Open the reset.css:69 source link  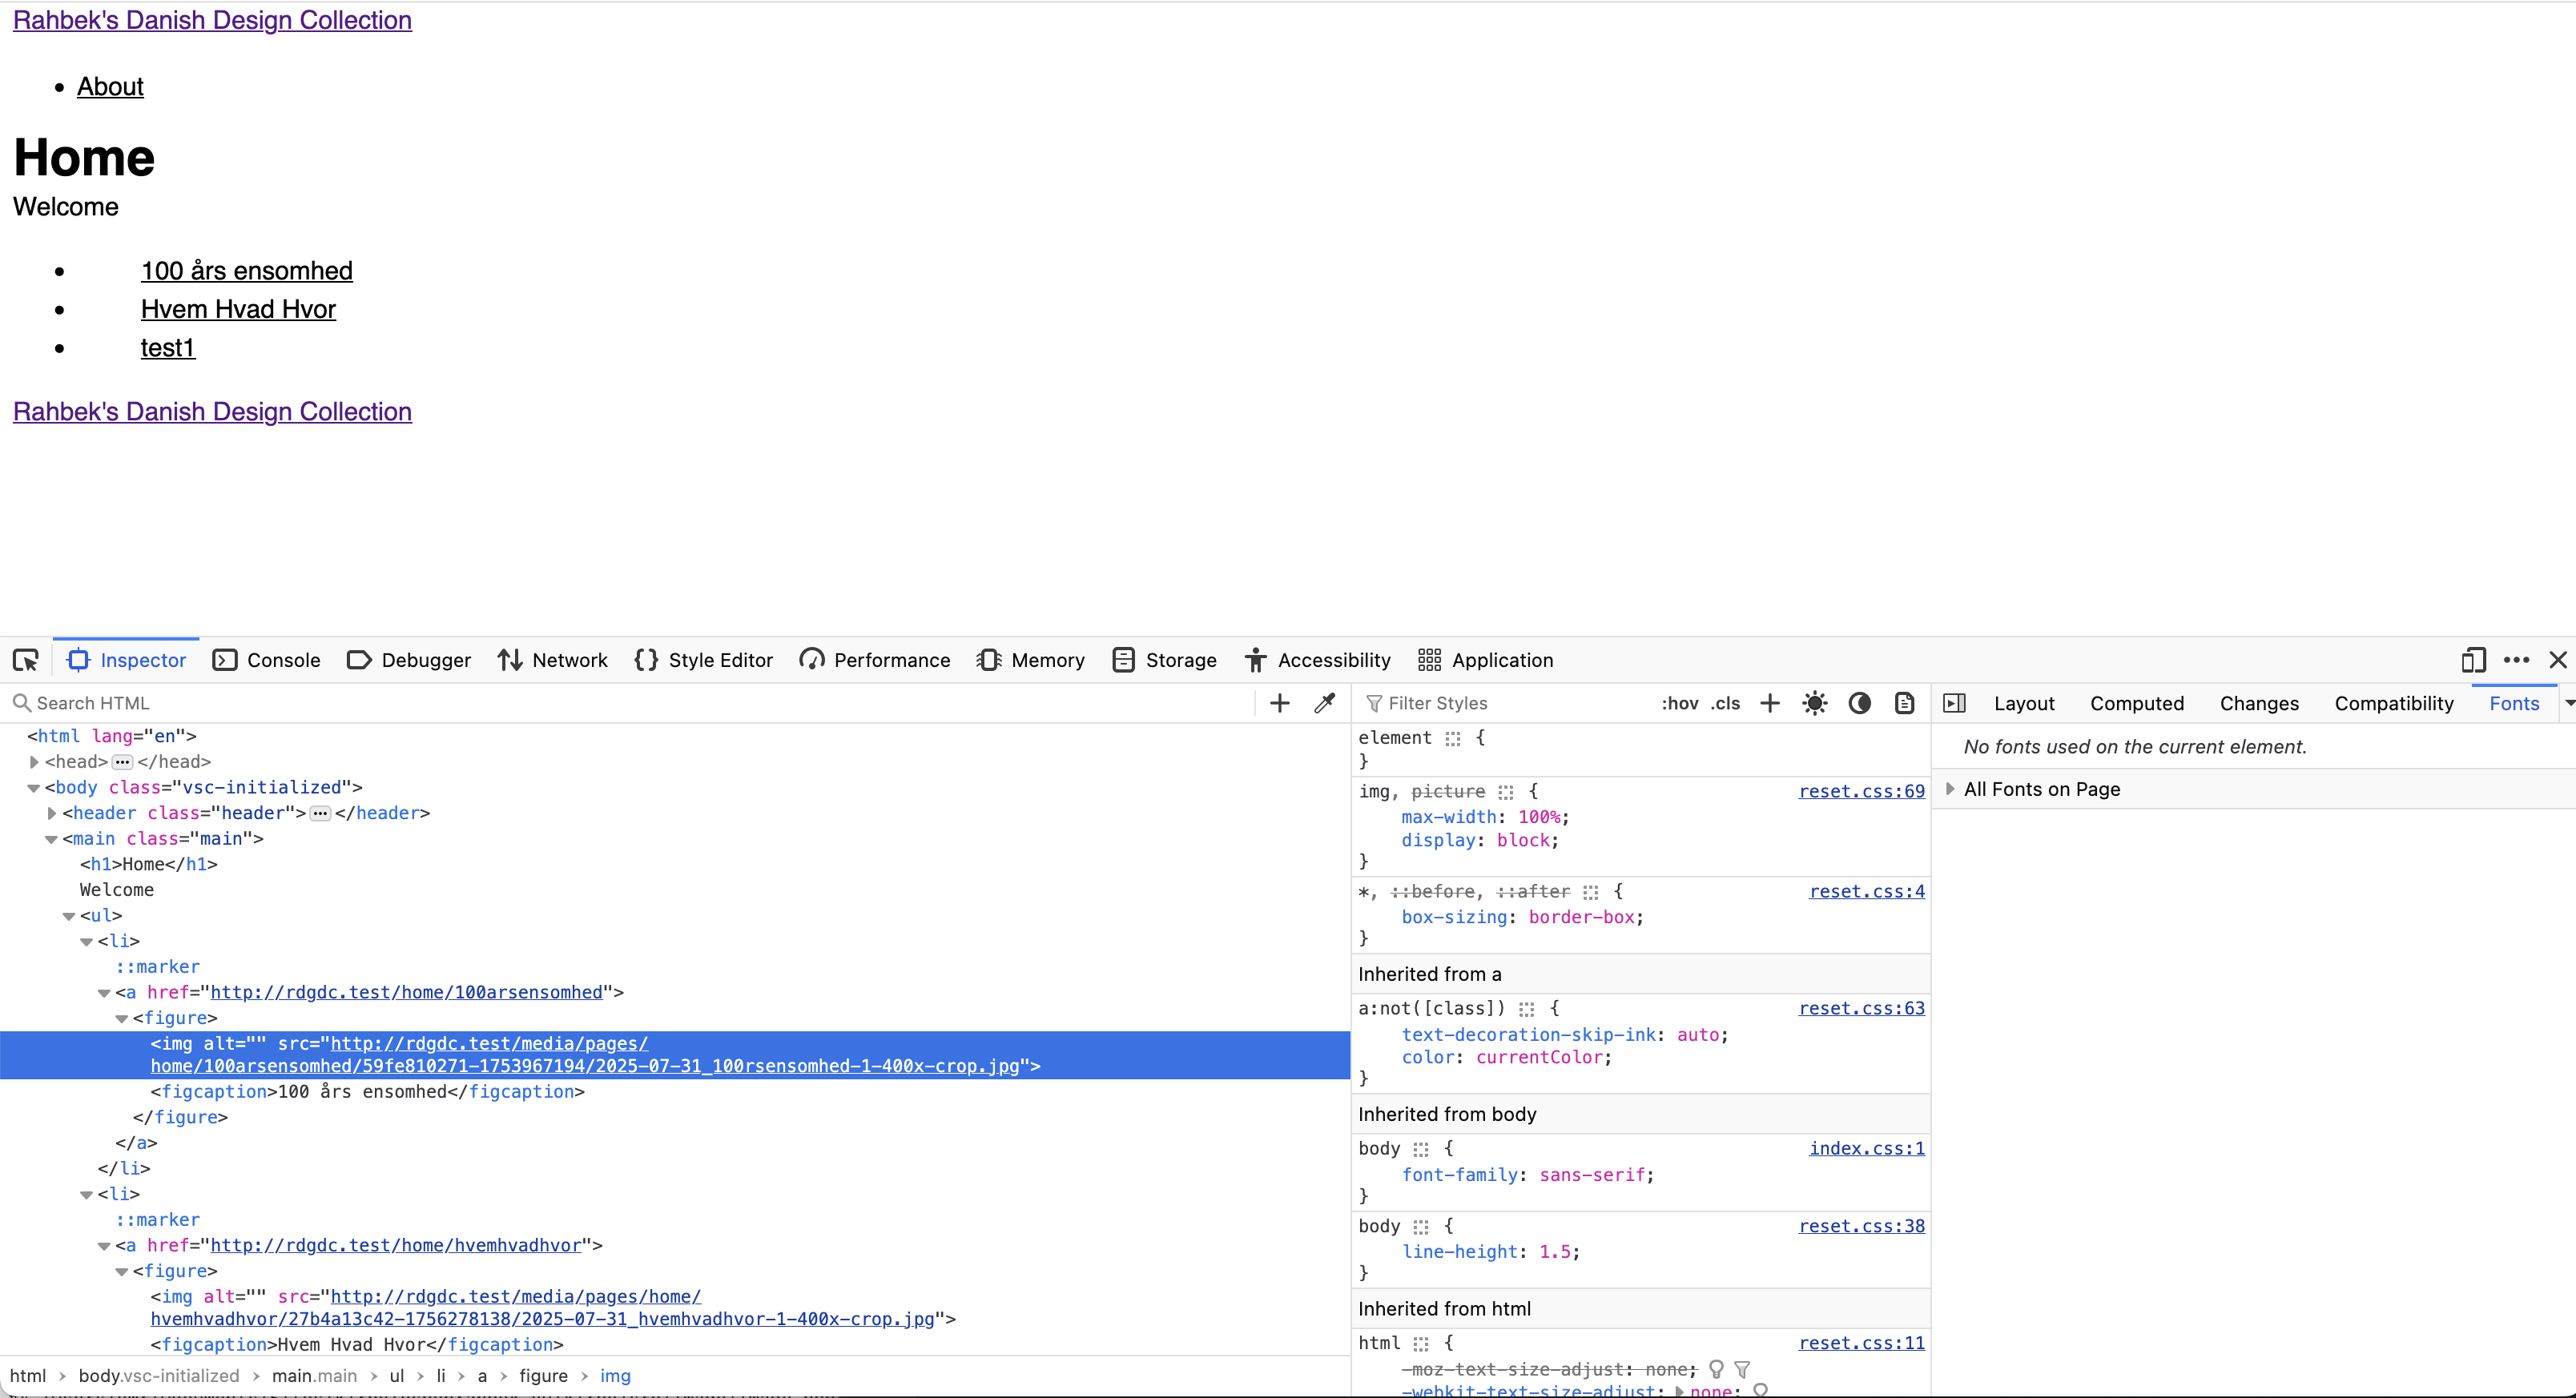[1861, 791]
